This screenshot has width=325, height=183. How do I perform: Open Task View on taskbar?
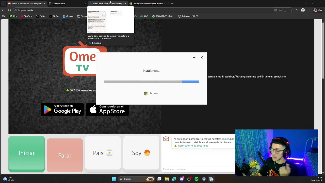159,179
